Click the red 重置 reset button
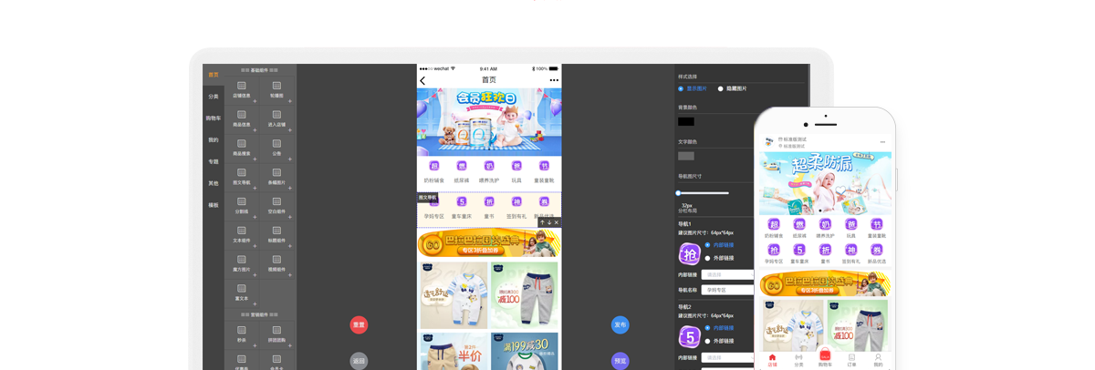 pyautogui.click(x=359, y=324)
